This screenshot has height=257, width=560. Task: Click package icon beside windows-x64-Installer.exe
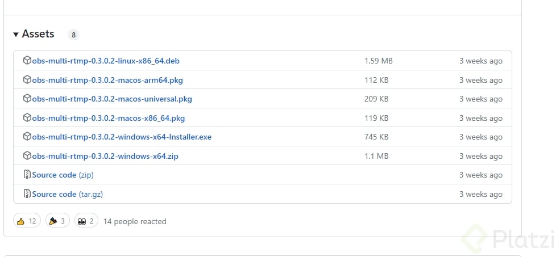pyautogui.click(x=27, y=137)
